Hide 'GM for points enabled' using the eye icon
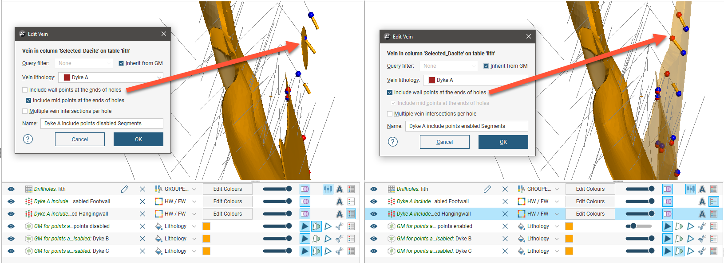This screenshot has height=263, width=724. tap(374, 226)
